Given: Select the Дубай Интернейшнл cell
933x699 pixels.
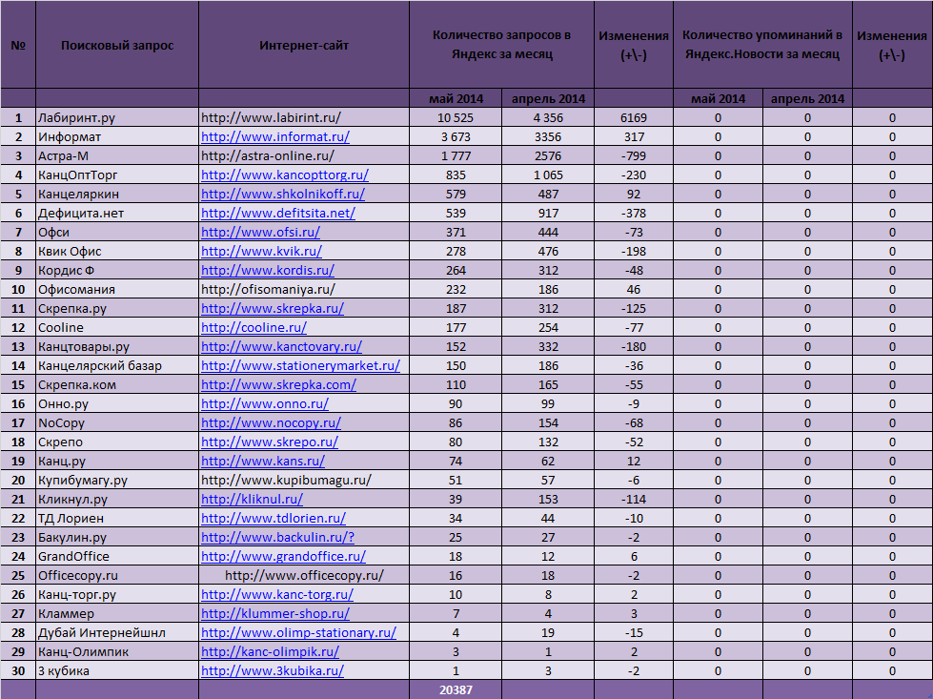Looking at the screenshot, I should 117,632.
